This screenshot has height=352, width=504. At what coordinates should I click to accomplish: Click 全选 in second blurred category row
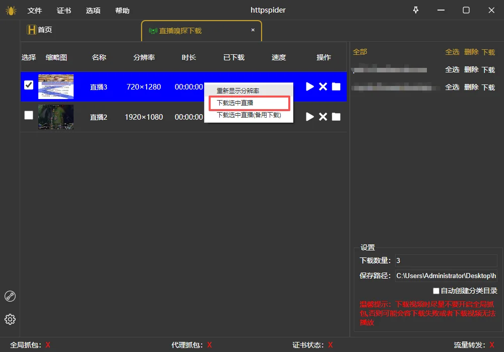coord(452,87)
